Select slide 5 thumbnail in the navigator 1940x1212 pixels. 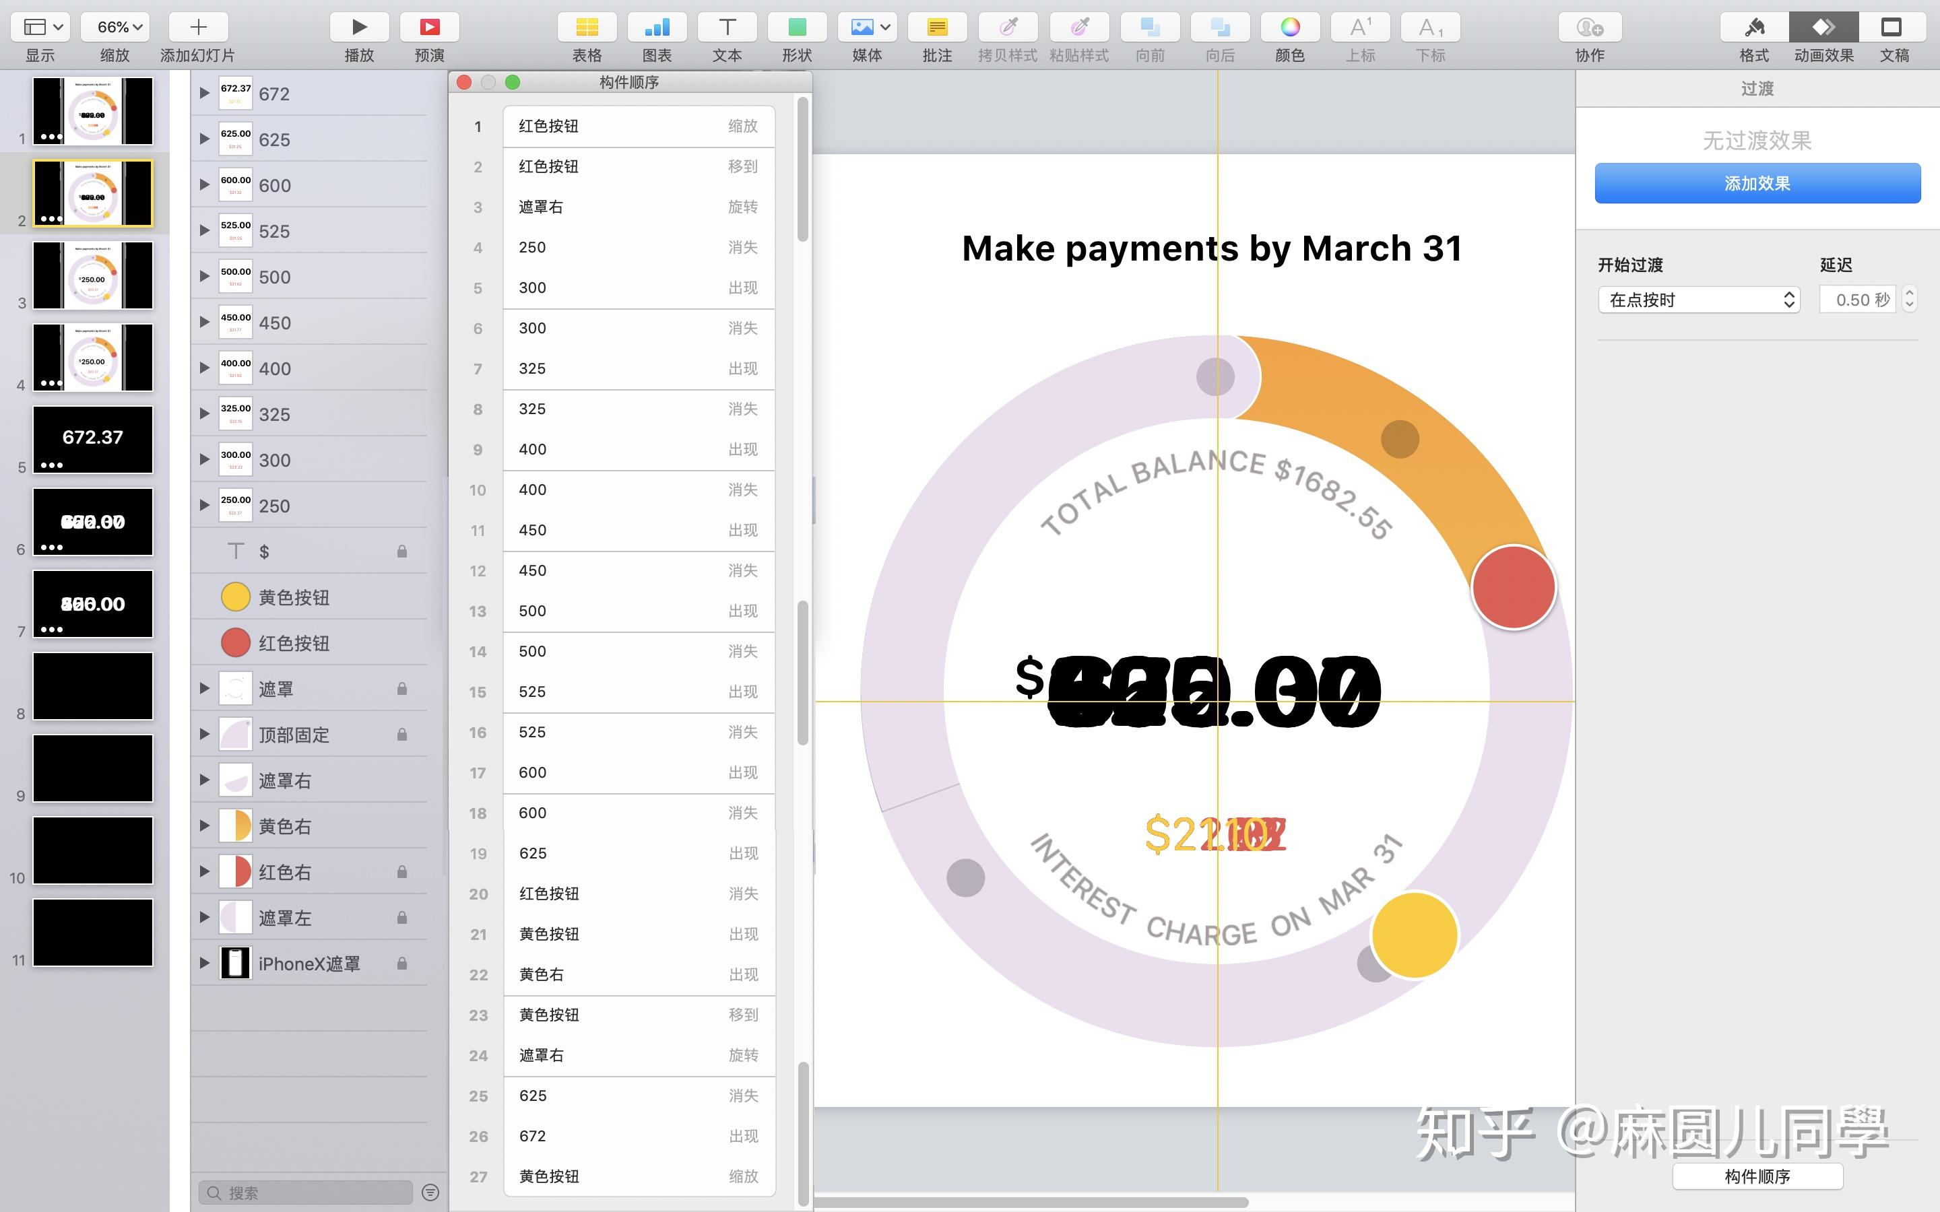pos(93,438)
